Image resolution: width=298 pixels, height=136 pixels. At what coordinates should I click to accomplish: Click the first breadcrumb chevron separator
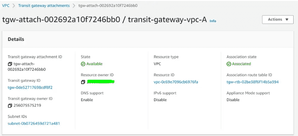pyautogui.click(x=14, y=6)
